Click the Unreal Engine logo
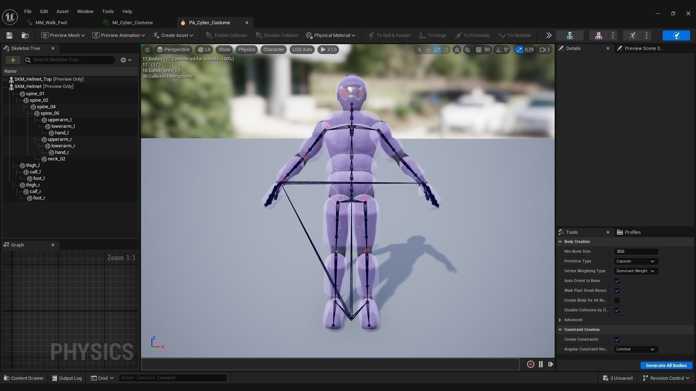 [10, 17]
